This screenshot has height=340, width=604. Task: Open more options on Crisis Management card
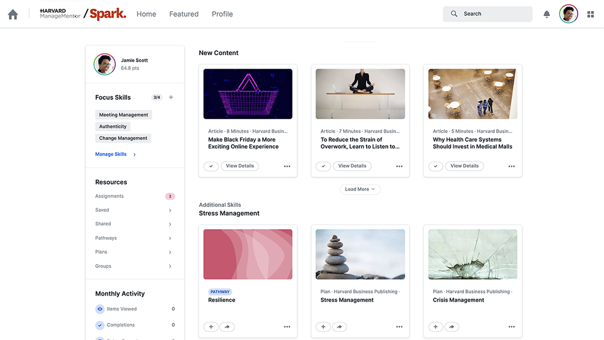tap(512, 327)
